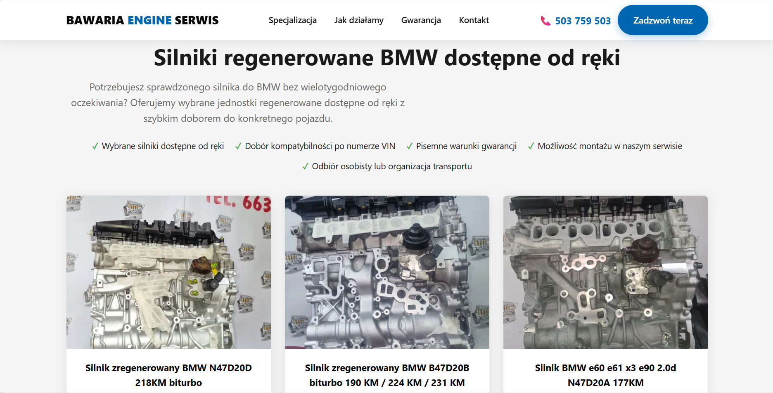Click the Bawaria Engine Serwis logo

142,20
